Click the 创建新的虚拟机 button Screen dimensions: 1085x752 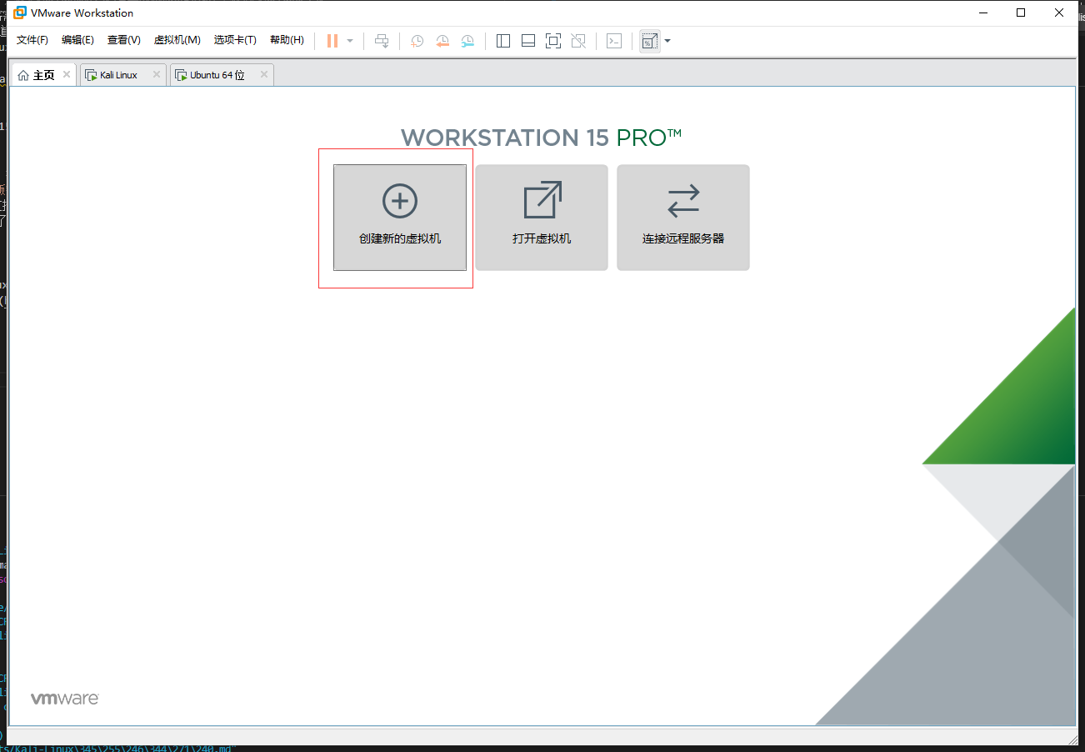(400, 218)
